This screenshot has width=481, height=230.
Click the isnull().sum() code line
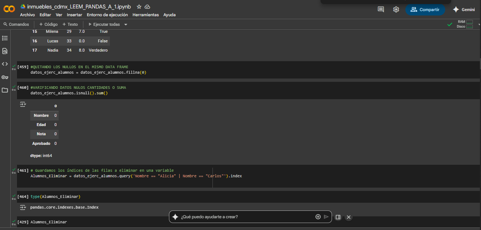coord(69,93)
